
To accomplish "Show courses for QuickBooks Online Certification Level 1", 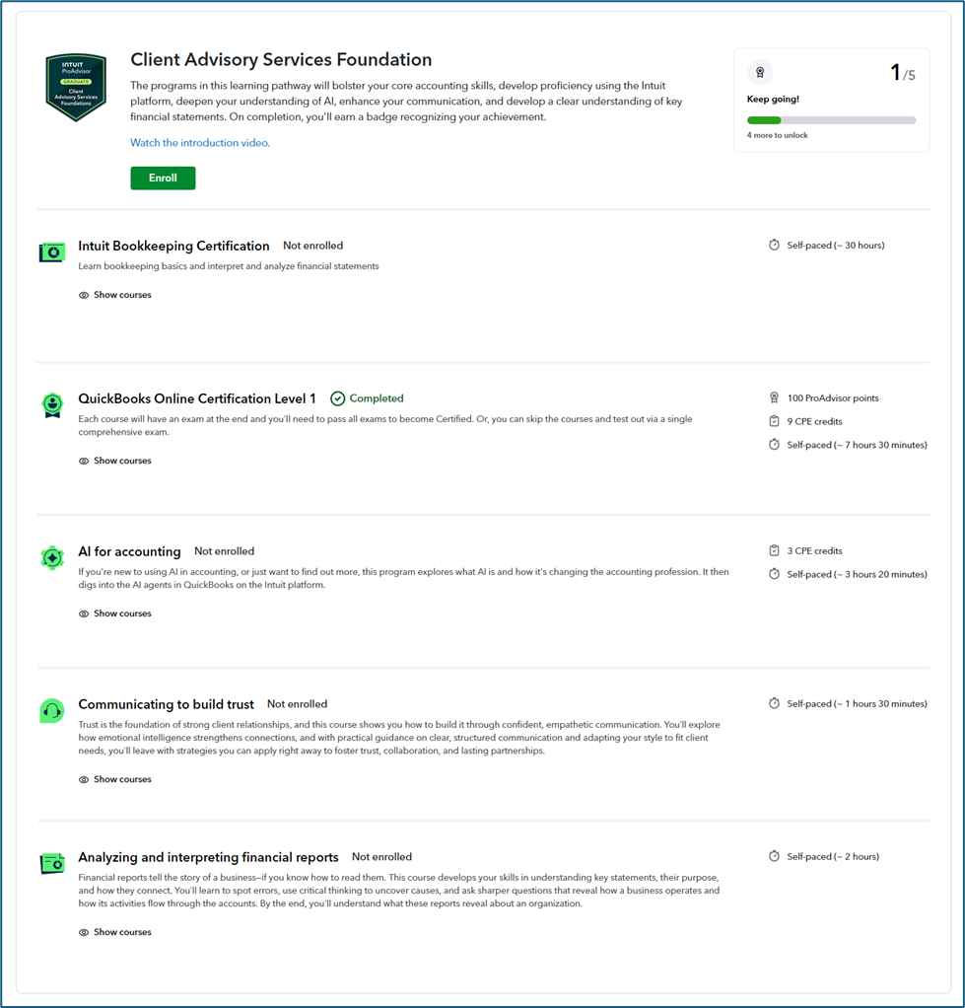I will coord(115,461).
